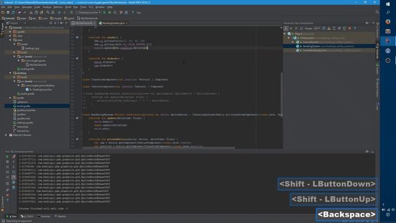
Task: Click the Debug bug icon in toolbar
Action: pyautogui.click(x=110, y=12)
